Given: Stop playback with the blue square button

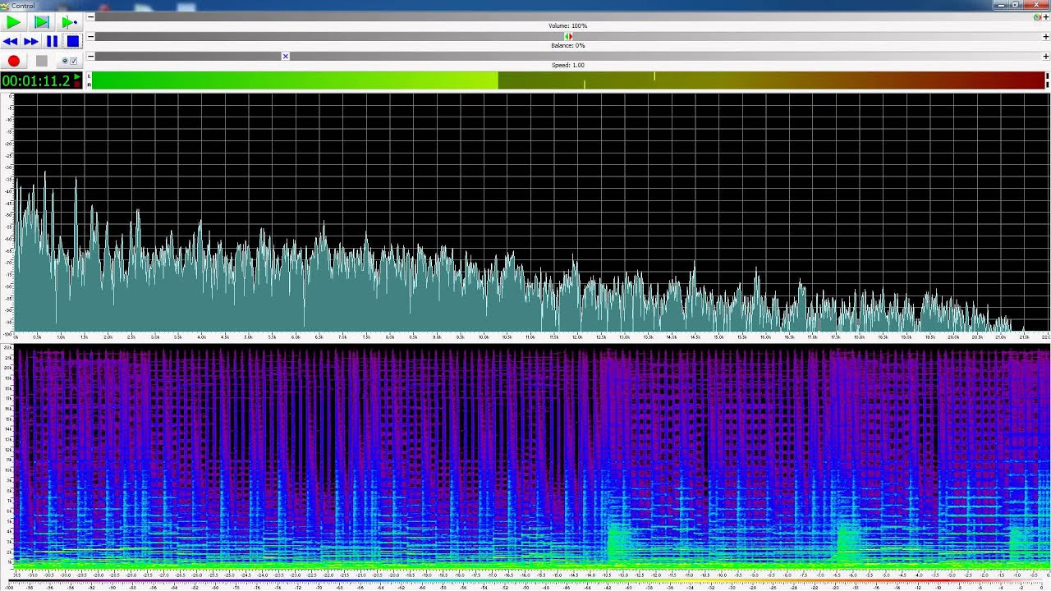Looking at the screenshot, I should pos(72,41).
